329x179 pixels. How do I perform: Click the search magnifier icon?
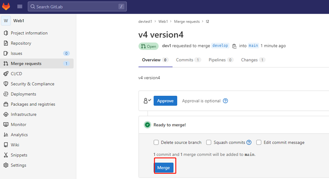pyautogui.click(x=33, y=7)
